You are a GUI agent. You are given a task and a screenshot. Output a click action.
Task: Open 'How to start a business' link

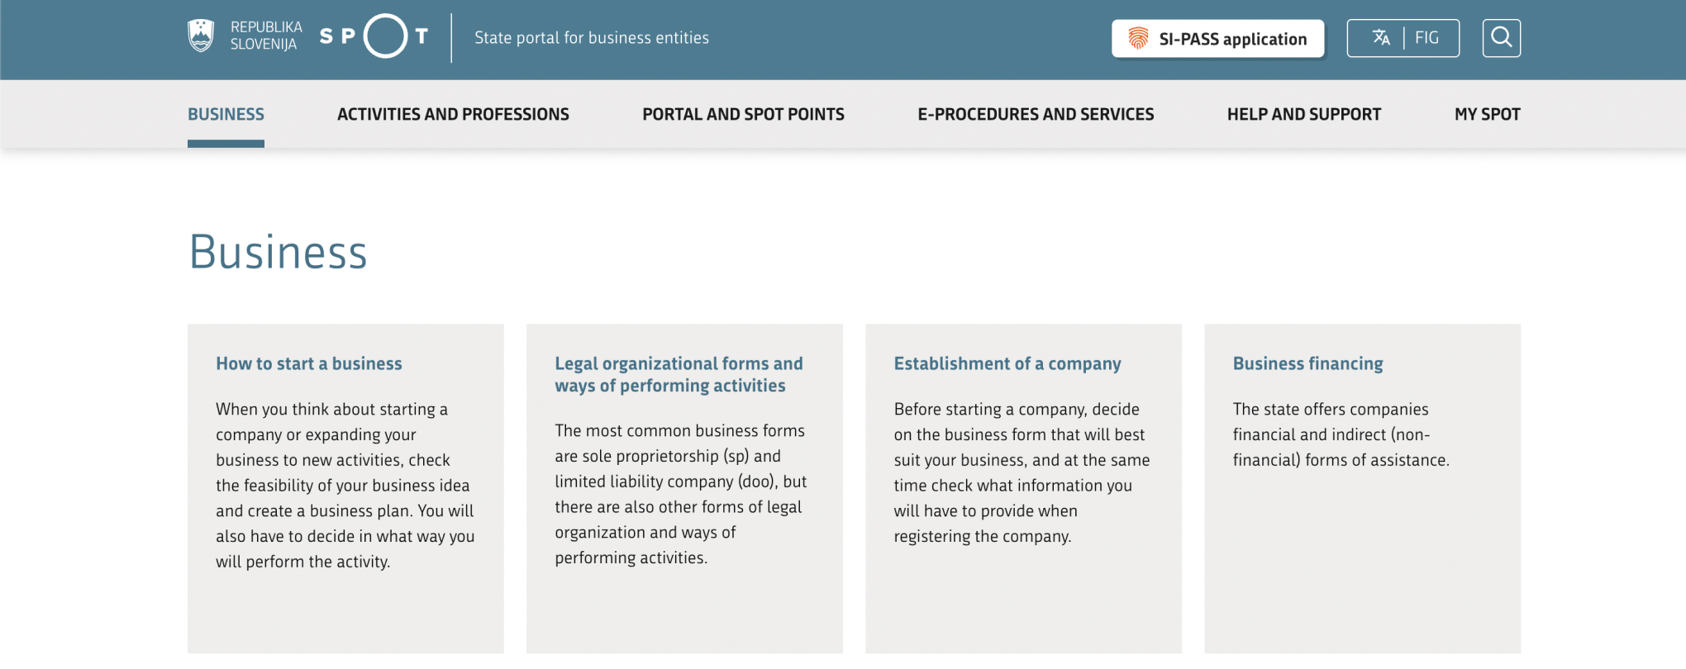[309, 363]
